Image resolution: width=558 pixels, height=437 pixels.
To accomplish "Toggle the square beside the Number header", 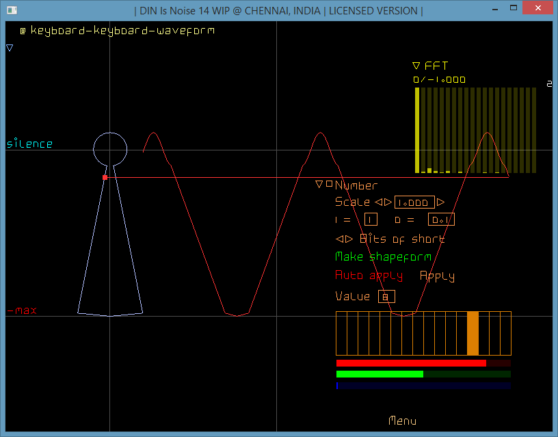I will [330, 182].
